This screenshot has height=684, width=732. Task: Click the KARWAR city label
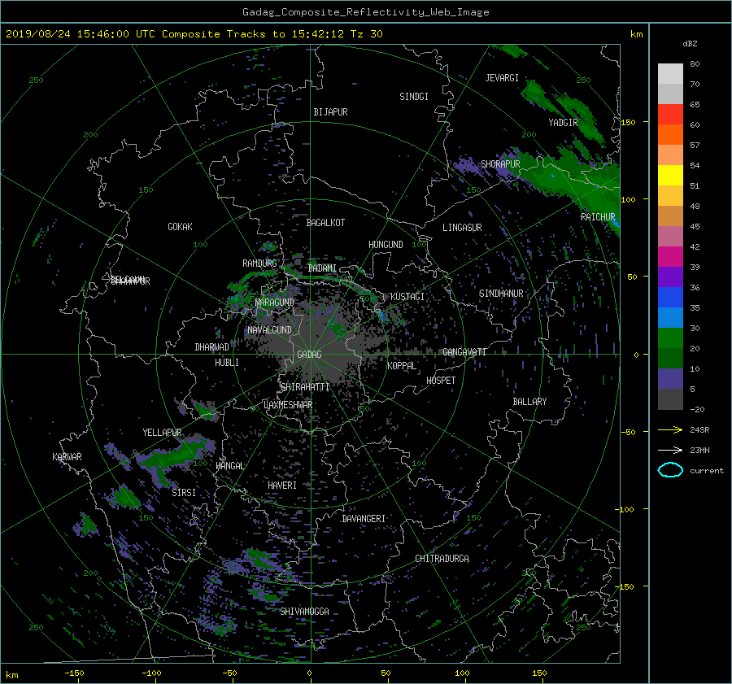coord(67,456)
